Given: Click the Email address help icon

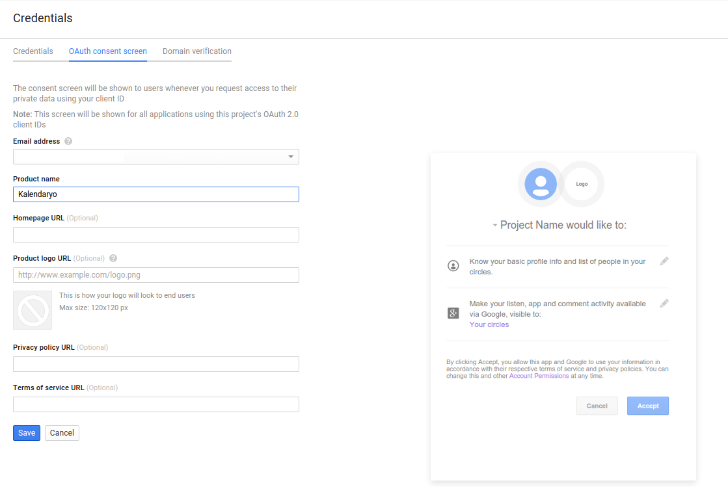Looking at the screenshot, I should tap(68, 141).
